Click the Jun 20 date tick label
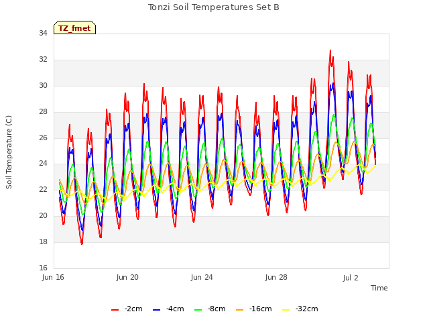Image resolution: width=429 pixels, height=322 pixels. tap(127, 277)
